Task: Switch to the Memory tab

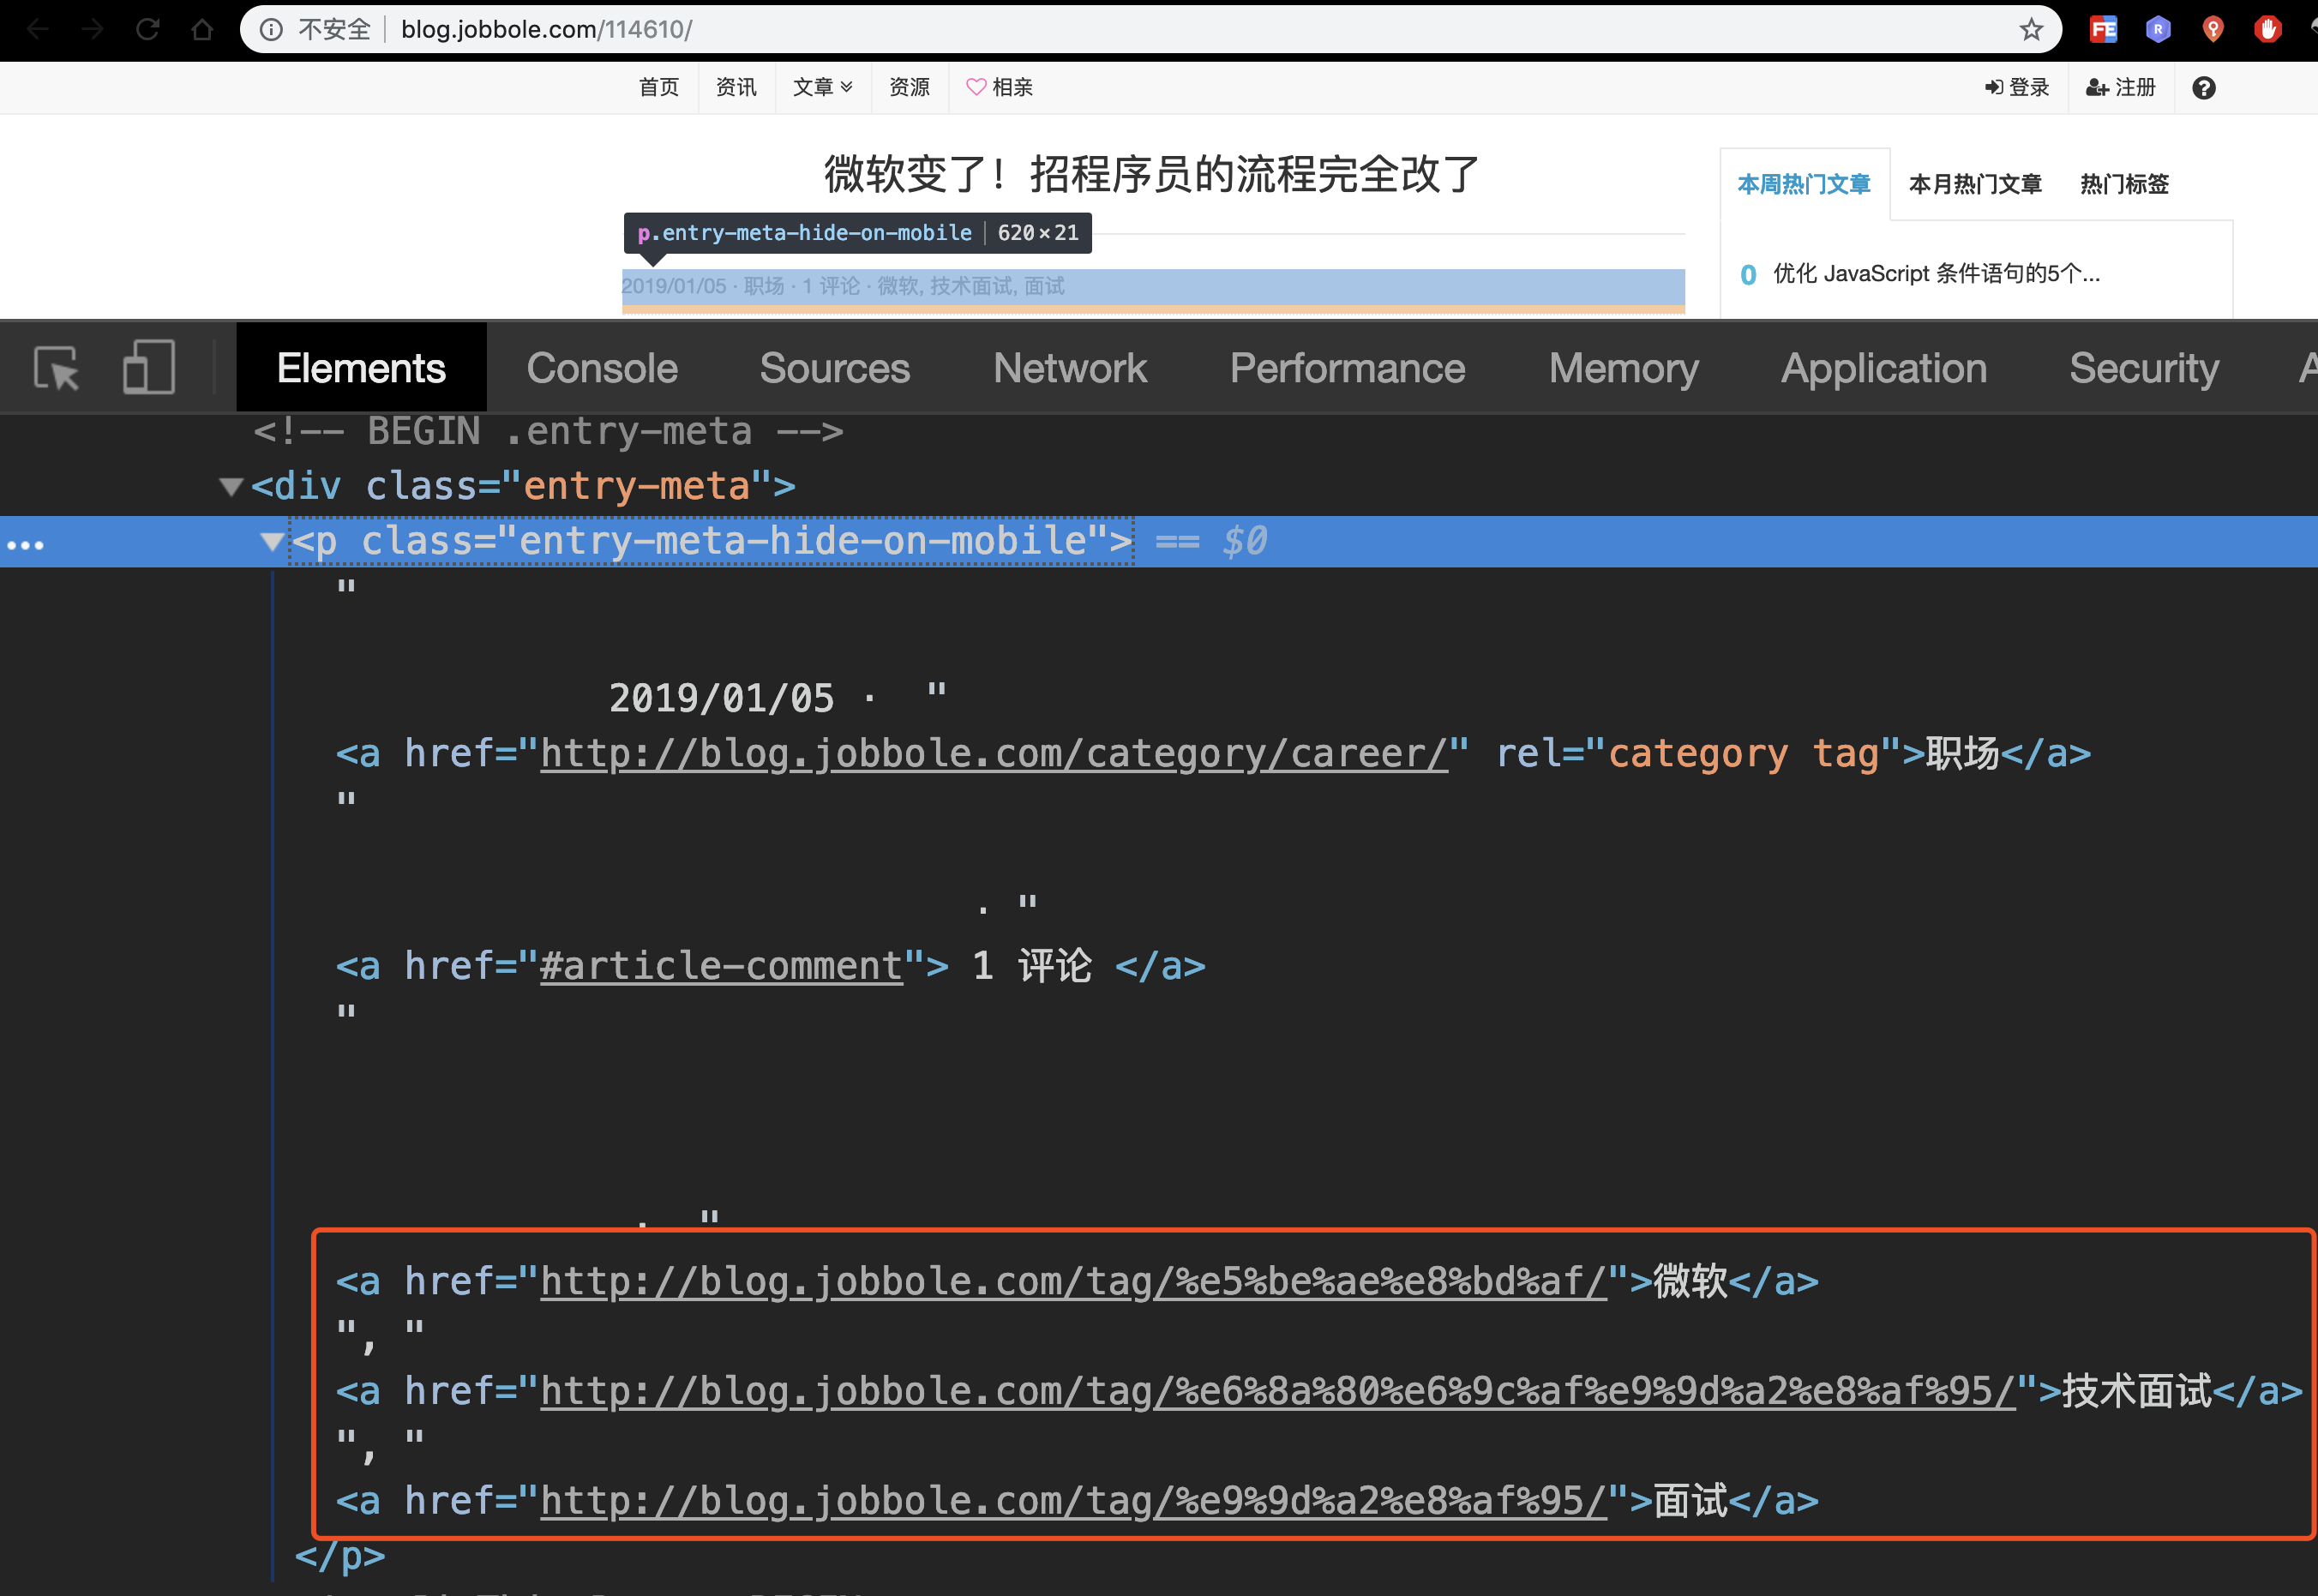Action: pyautogui.click(x=1623, y=368)
